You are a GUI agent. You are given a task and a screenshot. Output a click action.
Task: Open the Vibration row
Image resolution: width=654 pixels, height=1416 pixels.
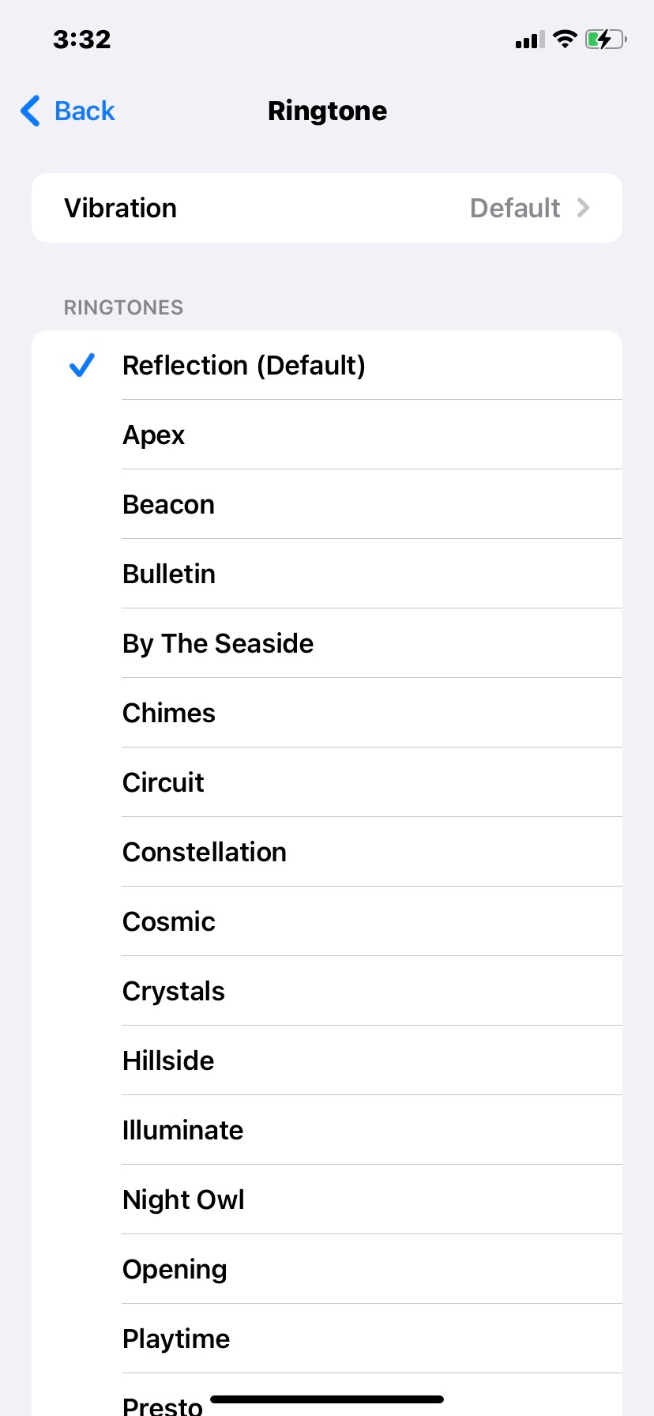click(x=121, y=208)
